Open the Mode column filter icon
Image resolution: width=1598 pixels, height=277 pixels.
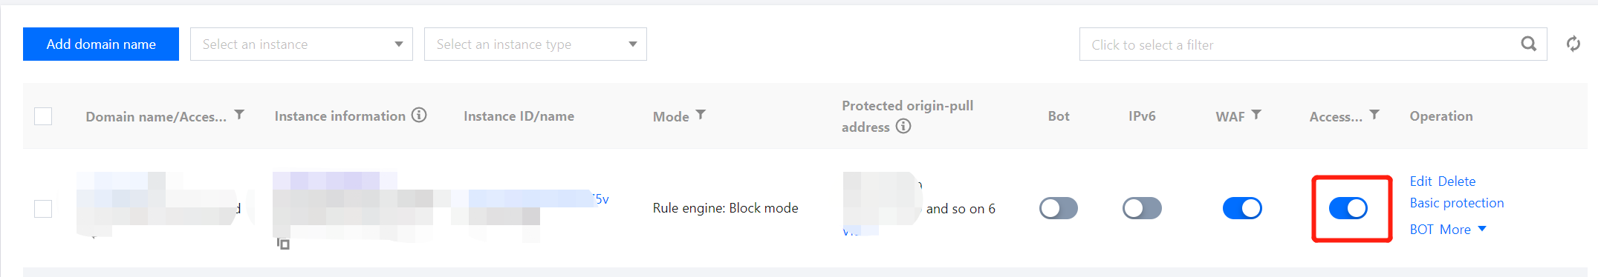tap(701, 115)
